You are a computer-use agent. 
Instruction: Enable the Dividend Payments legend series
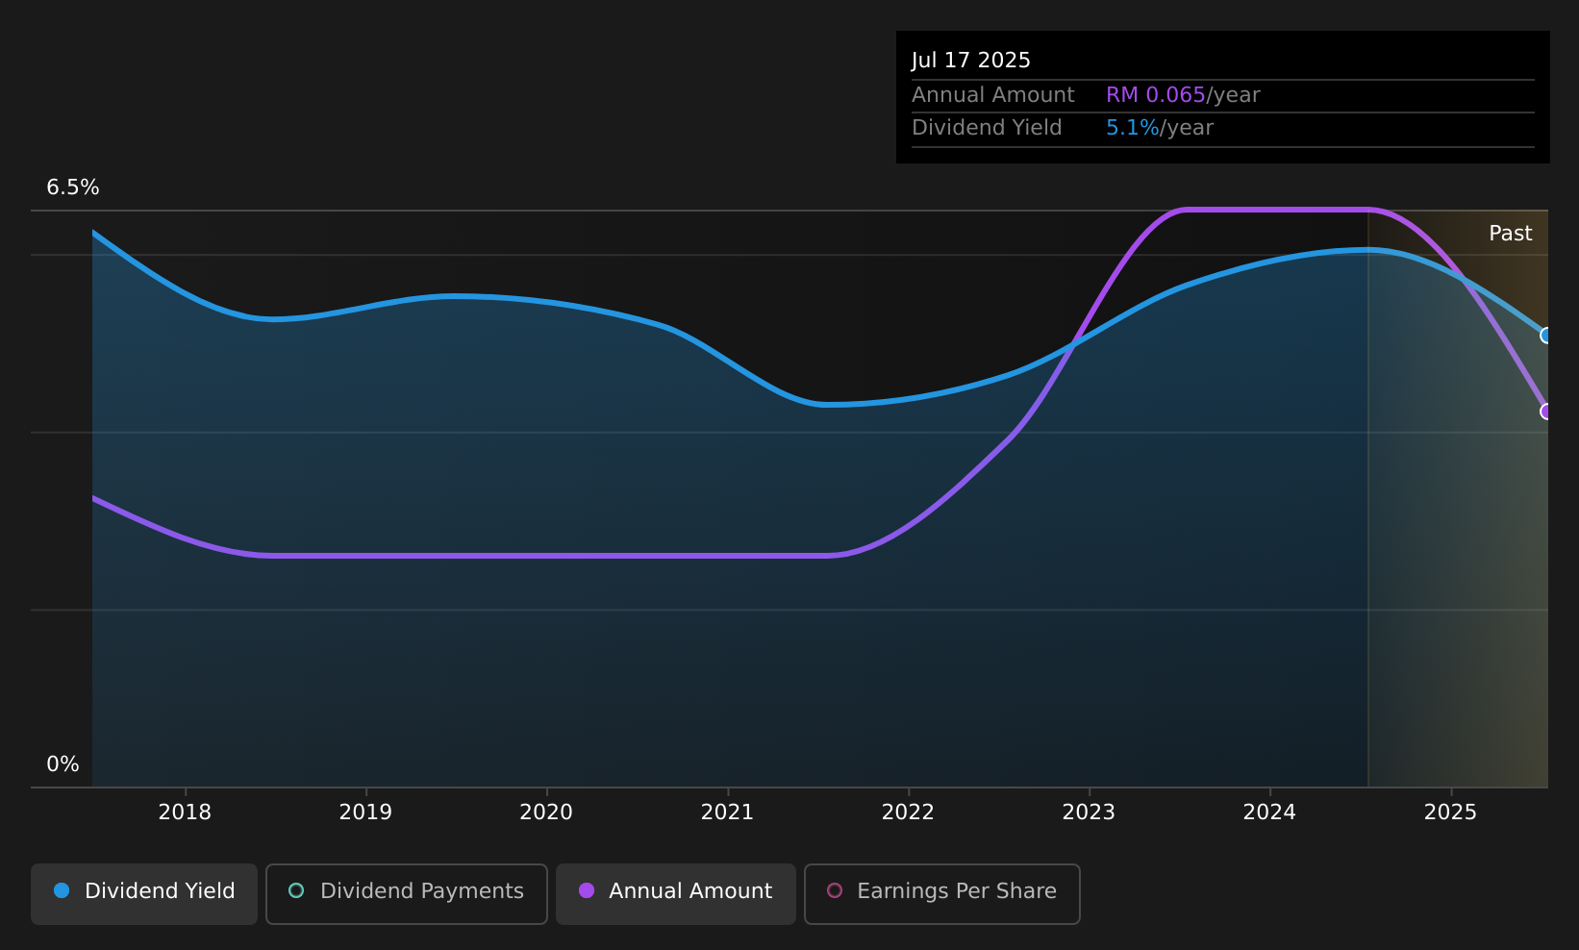406,893
